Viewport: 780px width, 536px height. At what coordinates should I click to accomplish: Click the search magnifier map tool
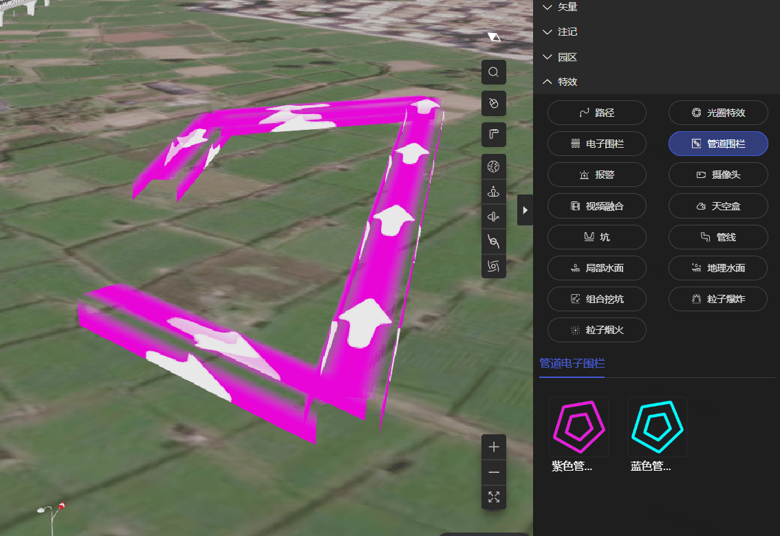point(493,72)
